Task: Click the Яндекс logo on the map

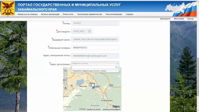Action: (116, 106)
